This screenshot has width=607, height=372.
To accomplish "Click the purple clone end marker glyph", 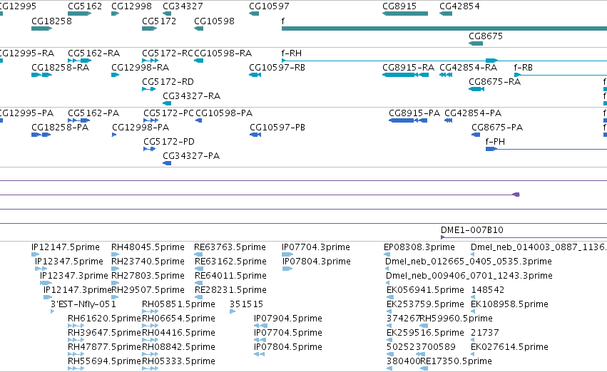I will [x=516, y=195].
